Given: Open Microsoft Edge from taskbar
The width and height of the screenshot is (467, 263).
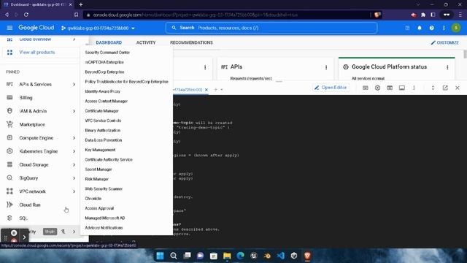Looking at the screenshot, I should click(x=240, y=256).
